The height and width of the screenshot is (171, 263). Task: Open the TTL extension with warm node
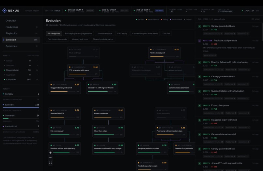tap(83, 70)
